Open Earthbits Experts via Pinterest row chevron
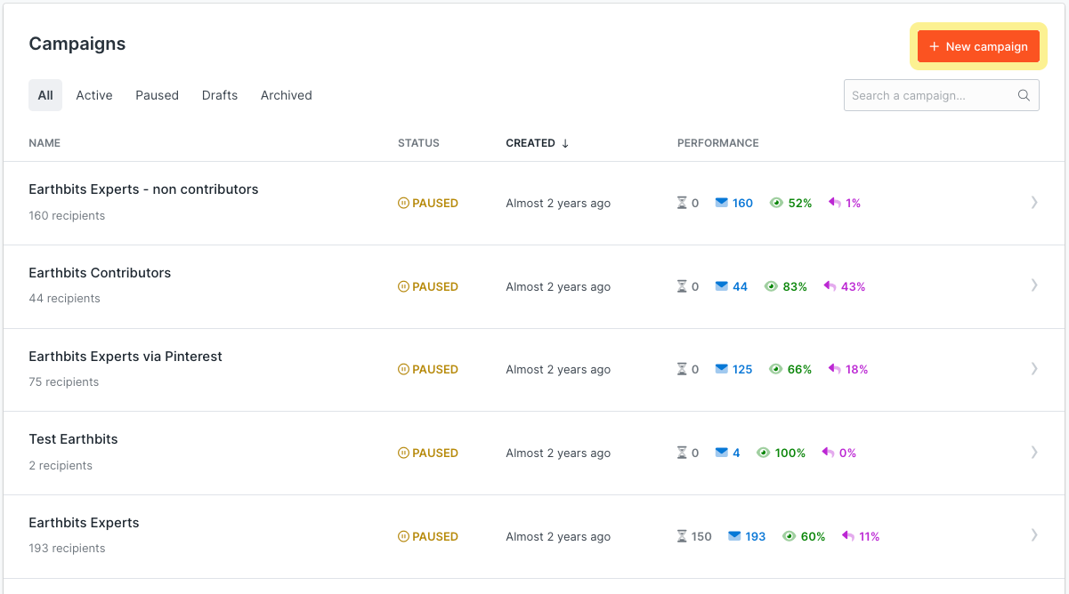 pyautogui.click(x=1033, y=369)
